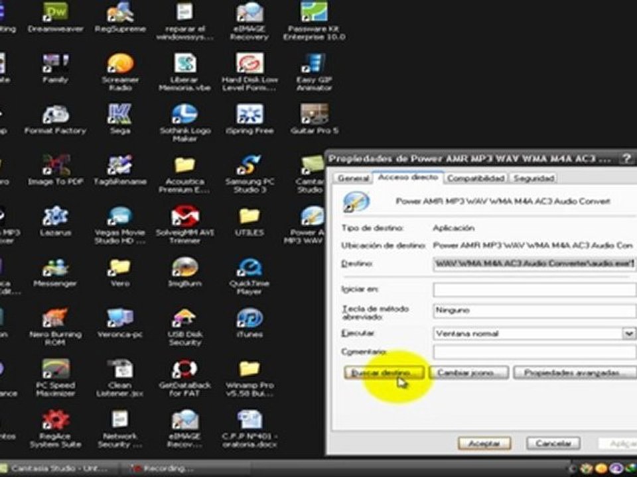Viewport: 637px width, 477px height.
Task: Select Tag&Rename shortcut
Action: 120,170
